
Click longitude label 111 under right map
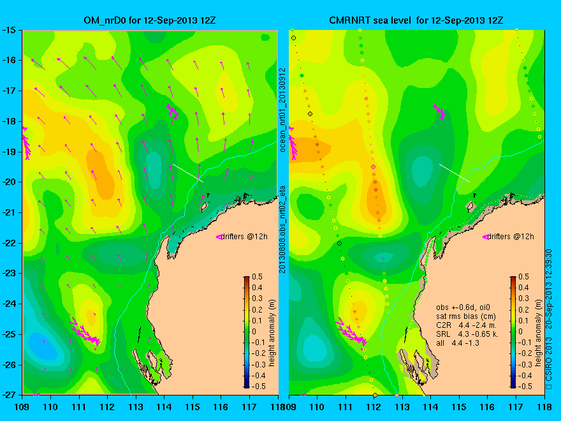(x=346, y=407)
